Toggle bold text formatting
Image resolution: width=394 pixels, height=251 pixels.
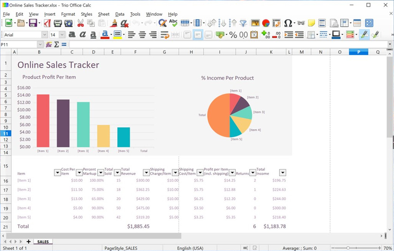[72, 35]
